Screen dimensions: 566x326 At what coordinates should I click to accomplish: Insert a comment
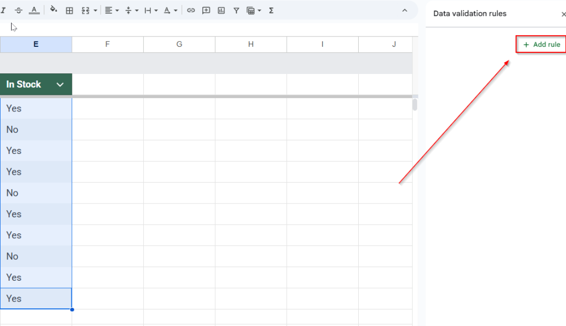click(206, 10)
